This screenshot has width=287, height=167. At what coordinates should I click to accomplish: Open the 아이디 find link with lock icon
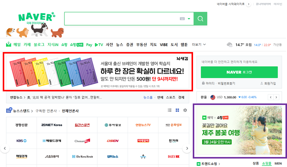pos(208,83)
